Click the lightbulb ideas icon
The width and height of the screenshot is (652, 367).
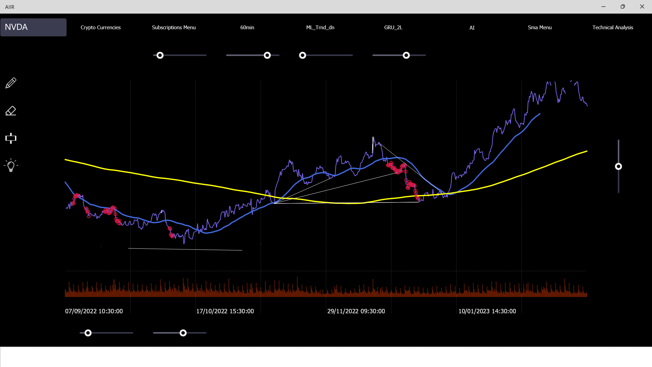coord(11,165)
